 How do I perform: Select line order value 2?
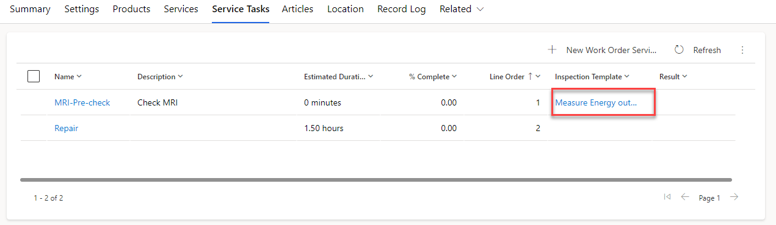[x=538, y=128]
